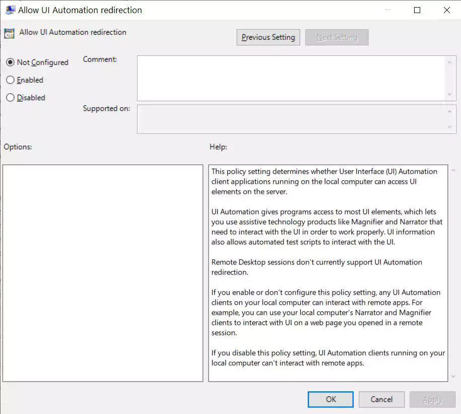461x414 pixels.
Task: Click the 'Remote Desktop sessions' help paragraph
Action: pos(316,267)
